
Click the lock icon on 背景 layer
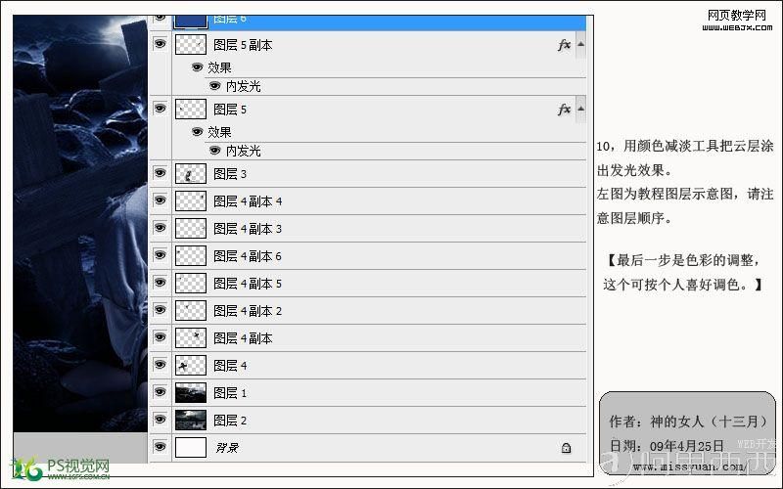(x=566, y=448)
